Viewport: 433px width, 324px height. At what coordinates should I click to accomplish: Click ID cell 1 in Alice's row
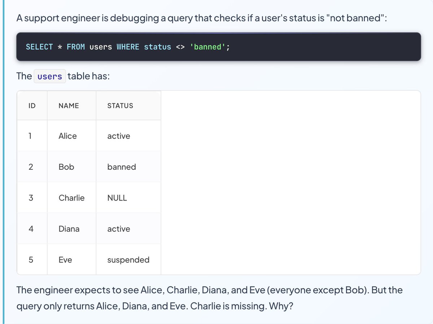pos(32,136)
